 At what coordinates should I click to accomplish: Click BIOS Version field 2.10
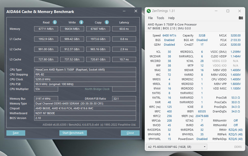tap(85, 118)
